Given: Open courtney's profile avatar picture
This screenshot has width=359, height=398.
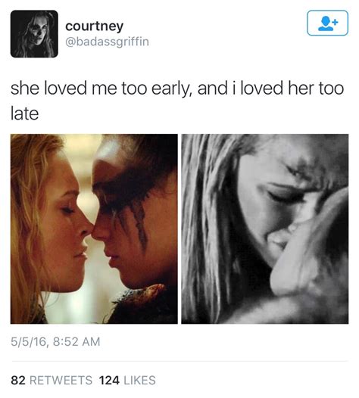Looking at the screenshot, I should tap(34, 34).
